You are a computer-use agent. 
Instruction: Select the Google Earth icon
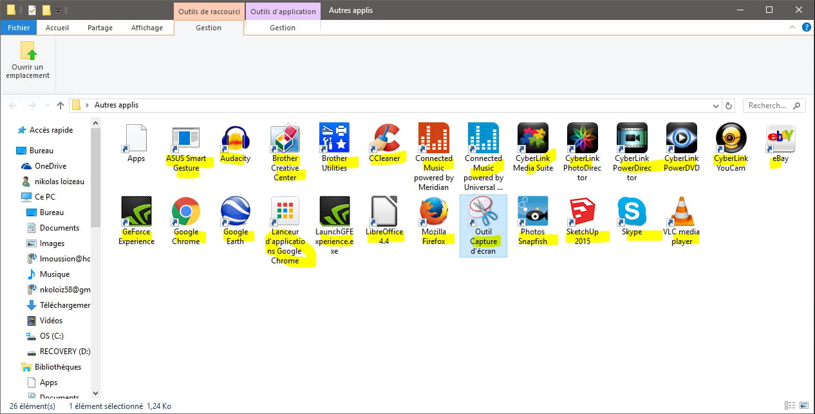coord(235,211)
